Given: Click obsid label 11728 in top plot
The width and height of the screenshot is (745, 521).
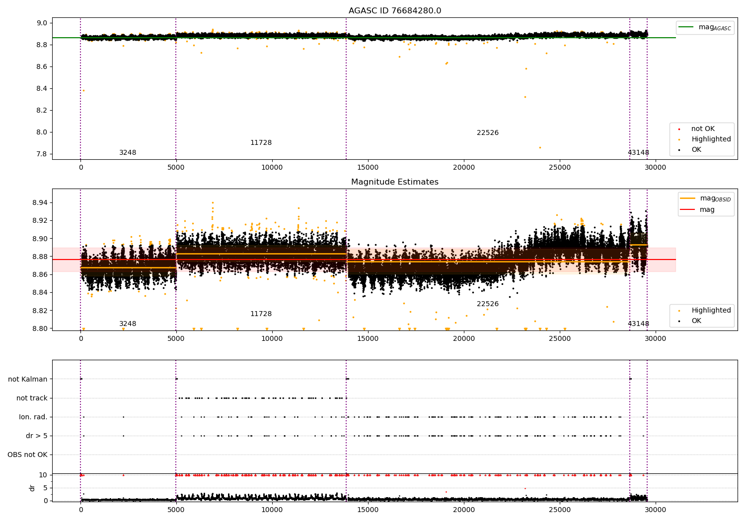Looking at the screenshot, I should (261, 143).
